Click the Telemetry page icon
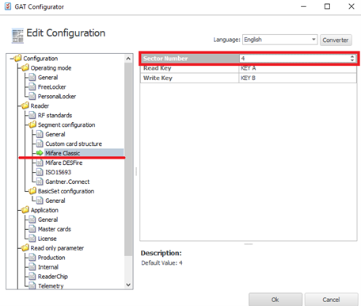 coord(32,285)
